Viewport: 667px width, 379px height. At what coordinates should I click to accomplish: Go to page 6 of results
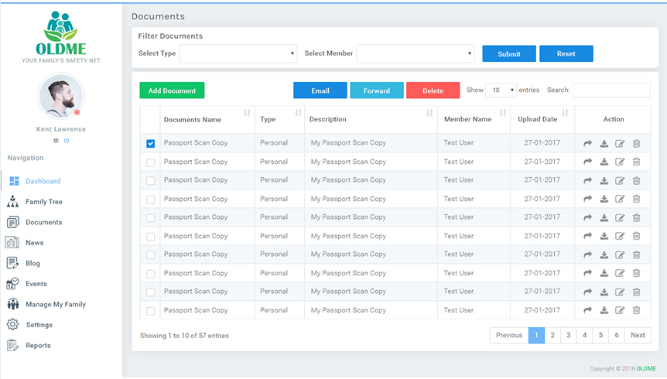(x=617, y=335)
